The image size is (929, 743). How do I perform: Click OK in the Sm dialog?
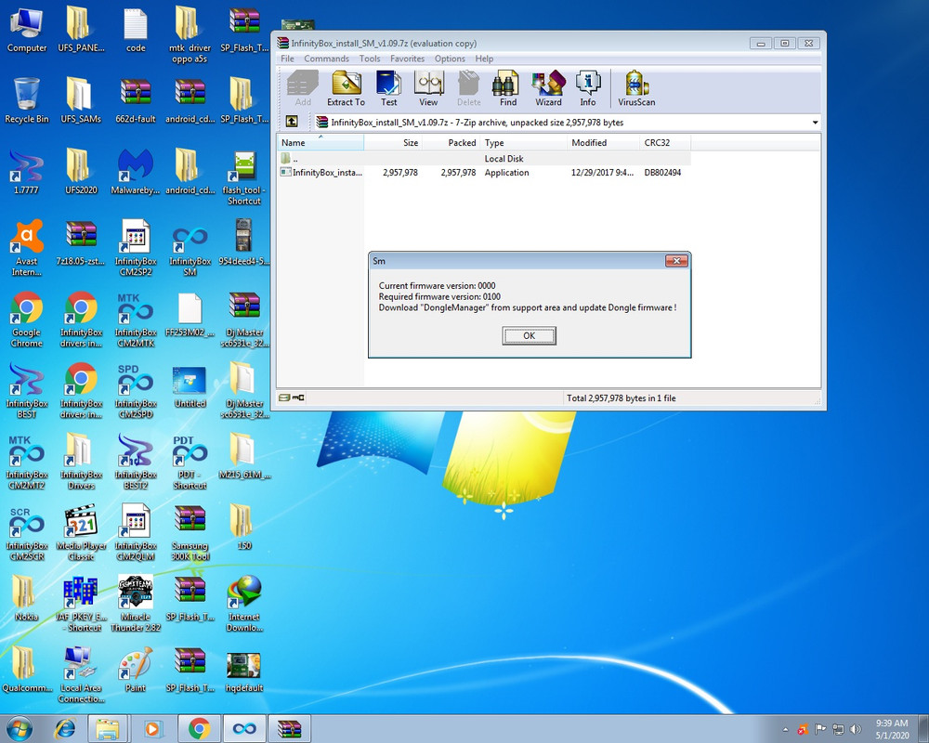[530, 335]
